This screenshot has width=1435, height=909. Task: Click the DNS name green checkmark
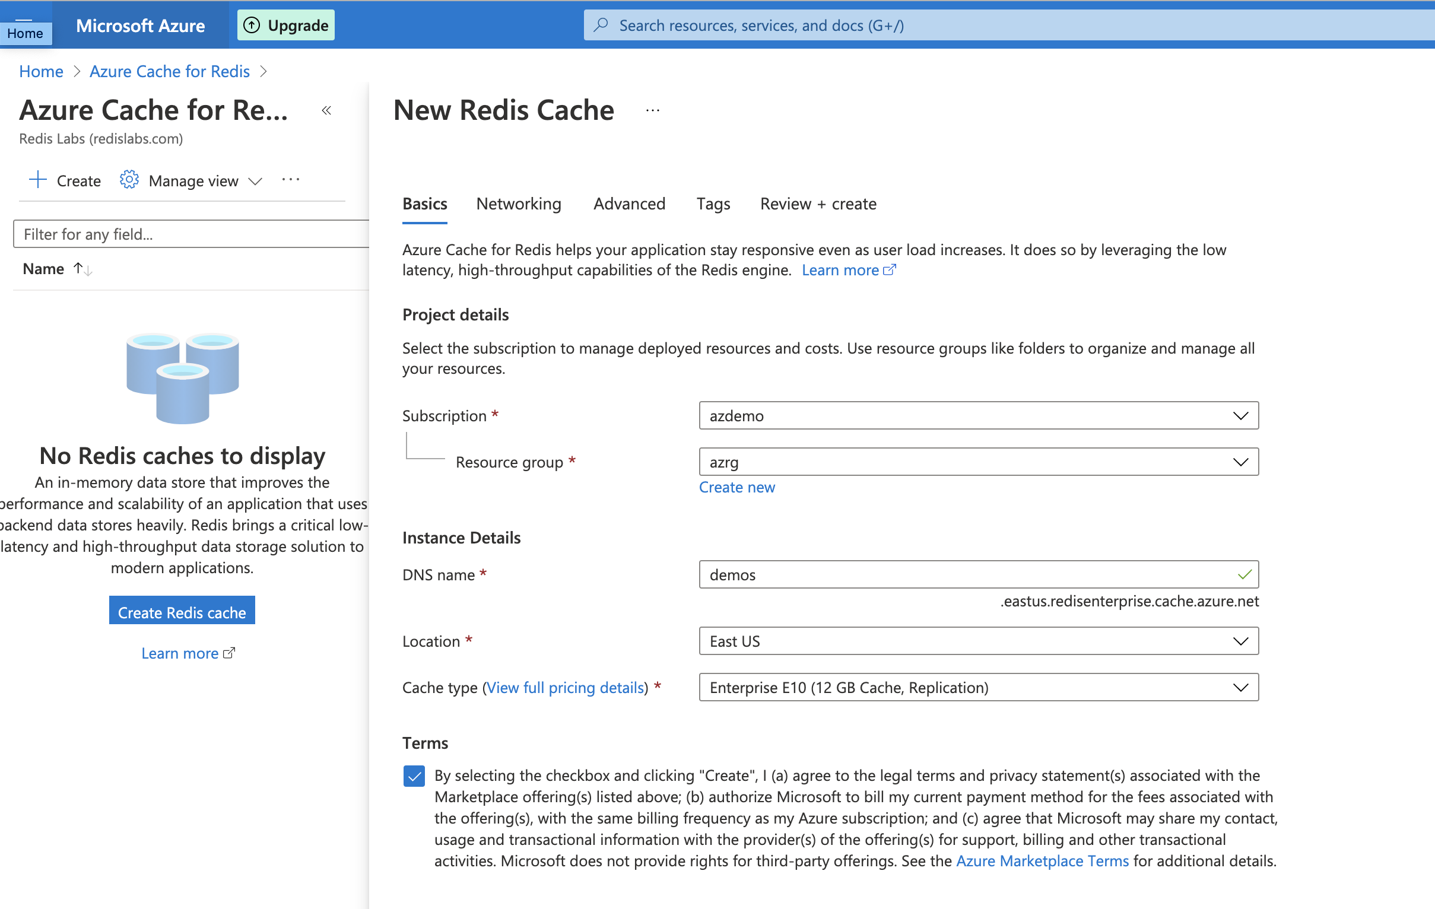tap(1244, 574)
